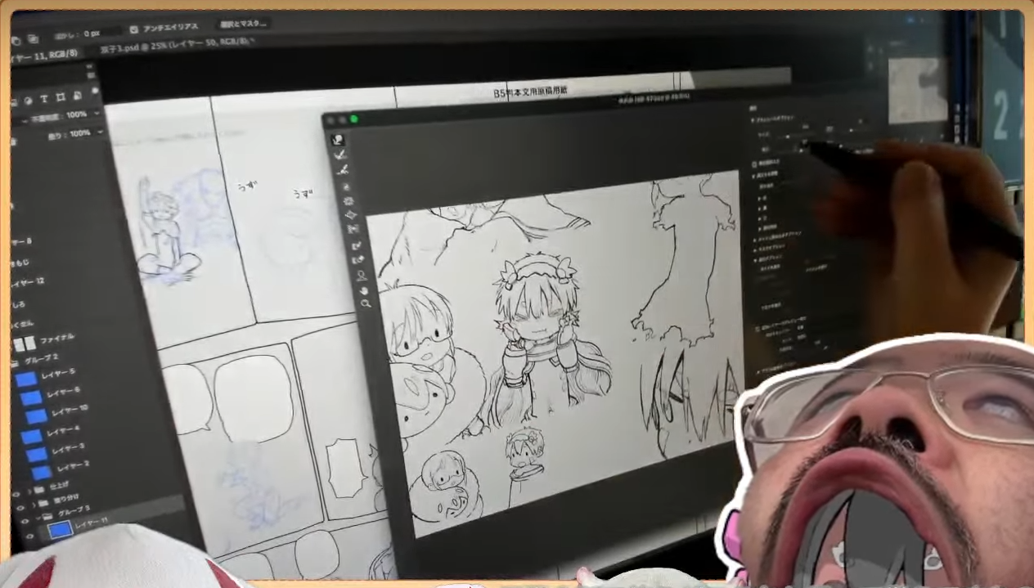
Task: Hide the 仕上げ group with its eye icon
Action: (15, 494)
